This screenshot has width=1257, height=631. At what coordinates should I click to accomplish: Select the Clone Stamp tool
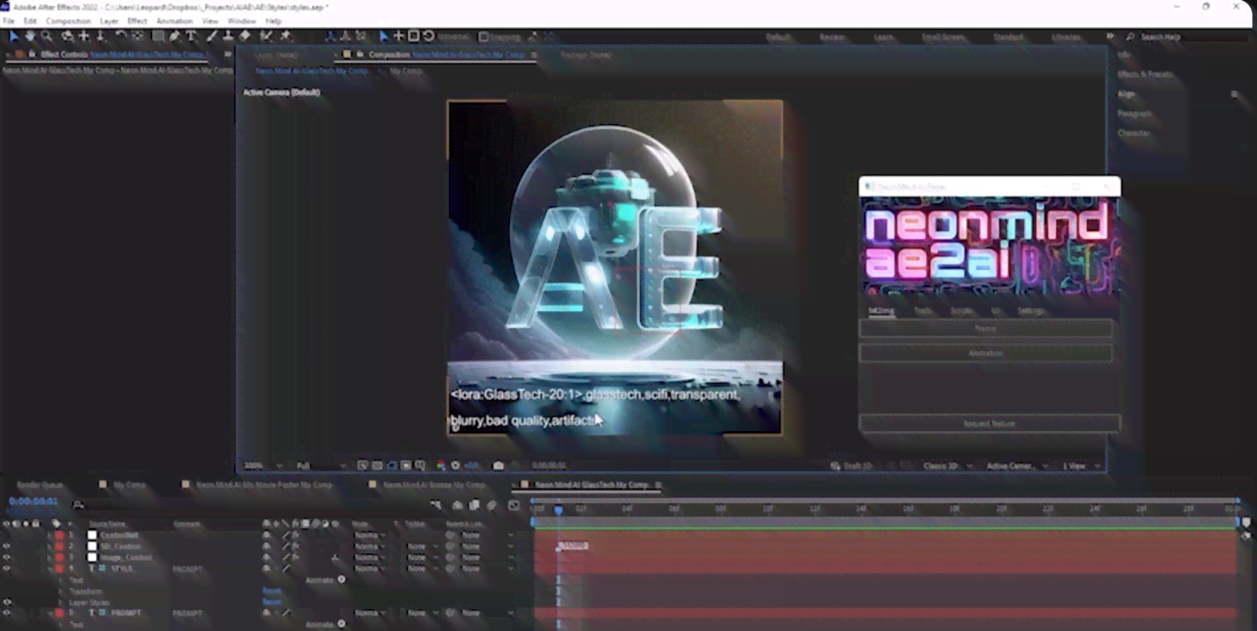(228, 36)
